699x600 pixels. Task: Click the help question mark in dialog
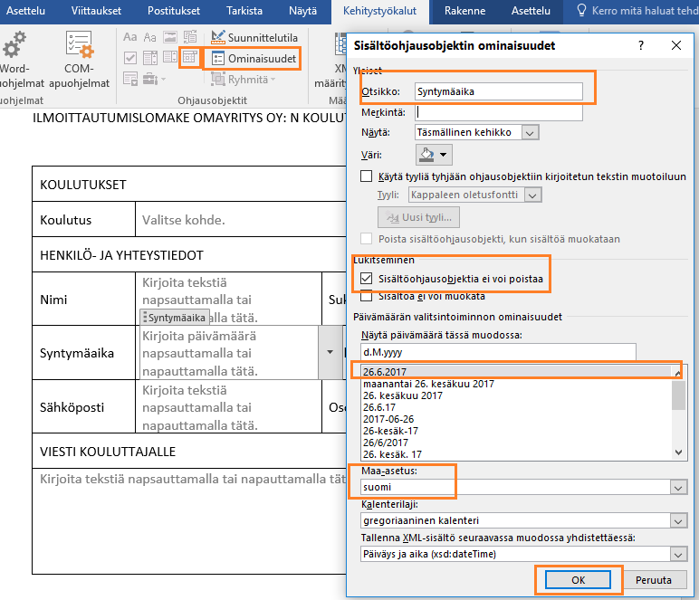pyautogui.click(x=641, y=46)
